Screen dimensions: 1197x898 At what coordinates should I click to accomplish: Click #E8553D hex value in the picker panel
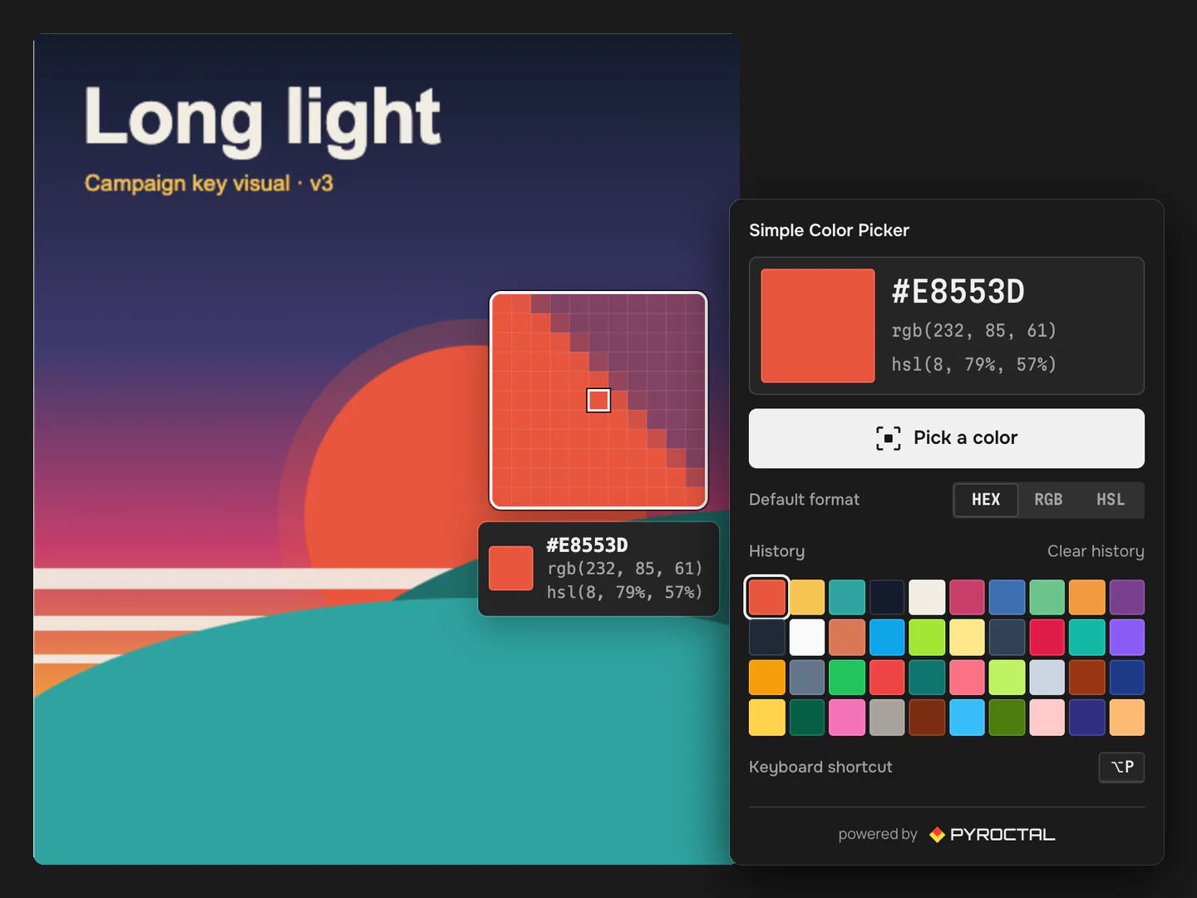coord(958,292)
